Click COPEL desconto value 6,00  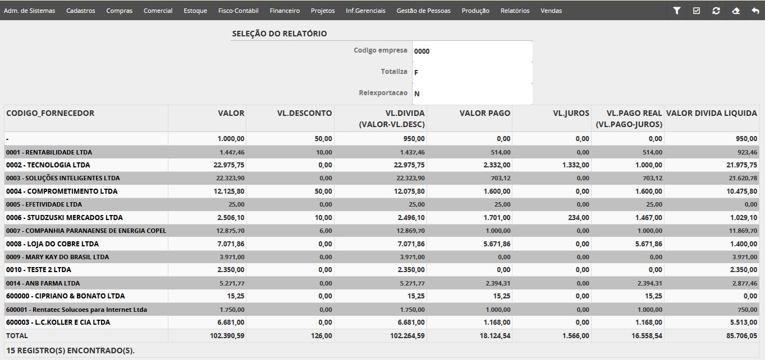coord(326,231)
